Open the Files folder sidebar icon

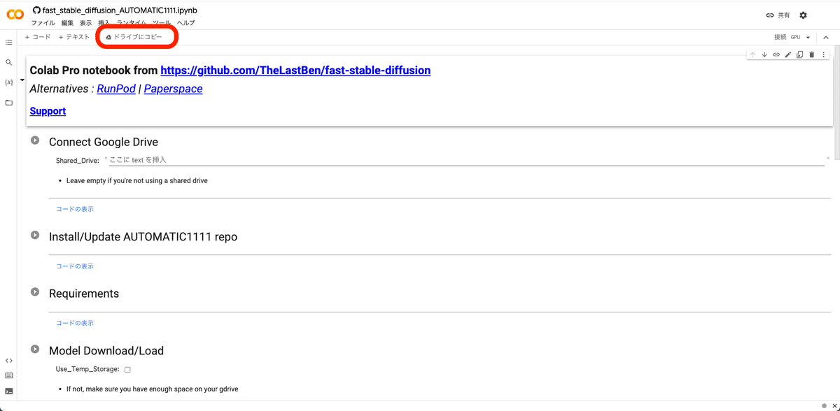[x=9, y=103]
